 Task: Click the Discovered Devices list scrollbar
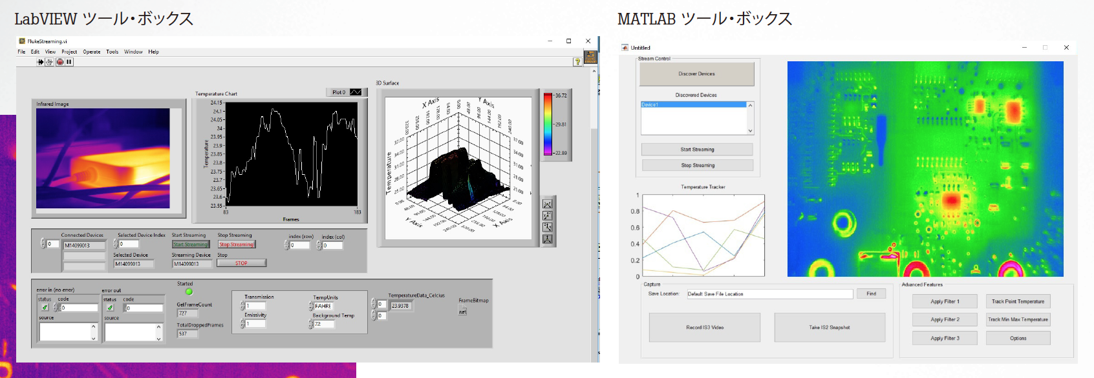click(x=750, y=117)
